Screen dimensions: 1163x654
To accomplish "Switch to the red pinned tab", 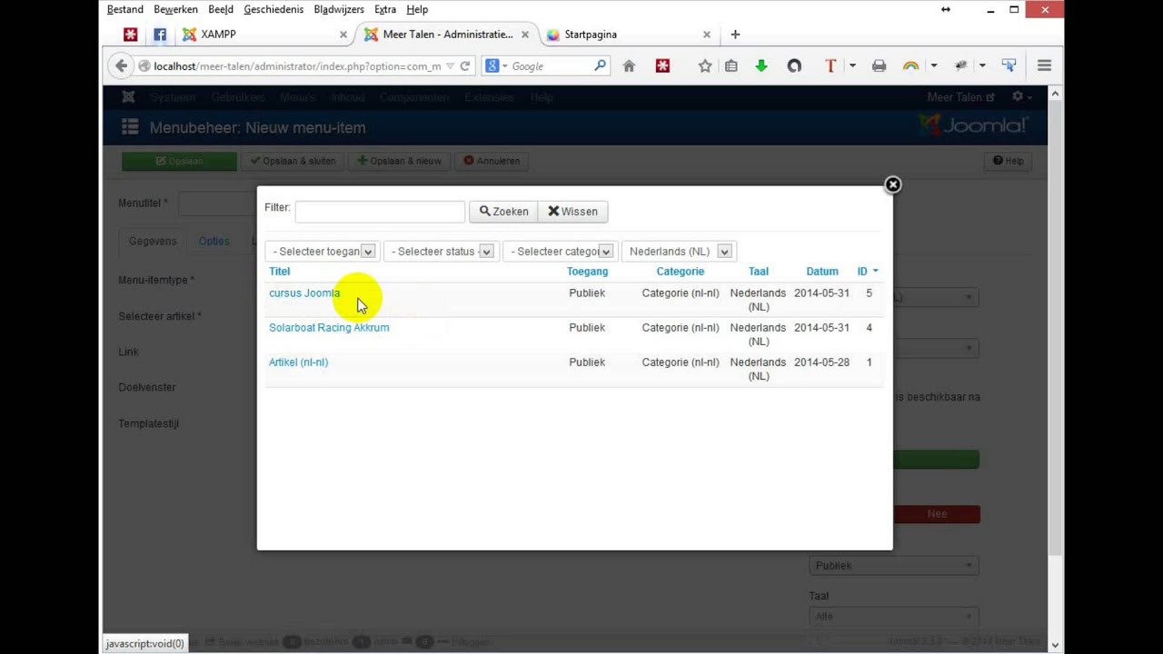I will 131,35.
